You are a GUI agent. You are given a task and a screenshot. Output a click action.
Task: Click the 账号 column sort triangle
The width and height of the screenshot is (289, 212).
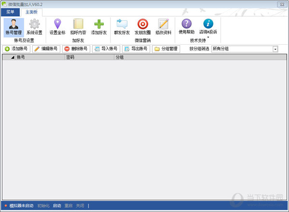coord(13,57)
